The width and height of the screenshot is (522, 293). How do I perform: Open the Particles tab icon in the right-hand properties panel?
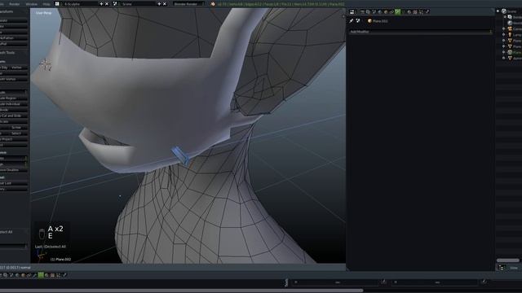tap(421, 12)
